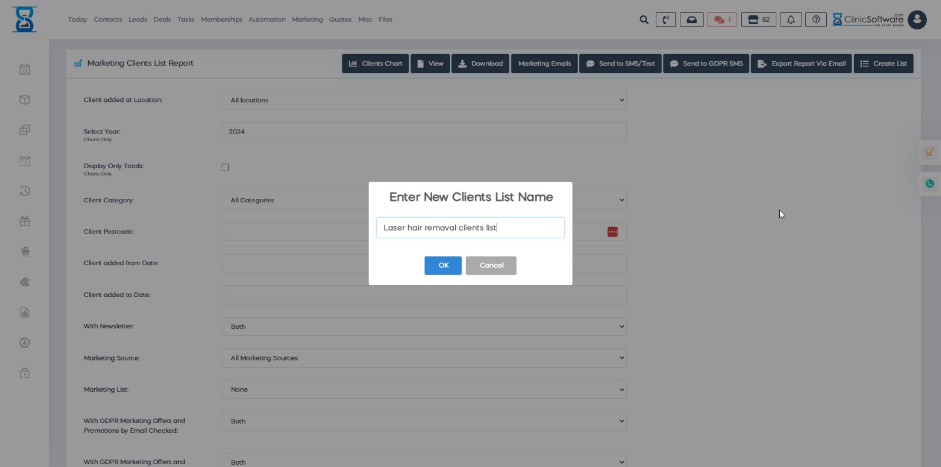The height and width of the screenshot is (467, 941).
Task: Open the Automation menu
Action: (267, 19)
